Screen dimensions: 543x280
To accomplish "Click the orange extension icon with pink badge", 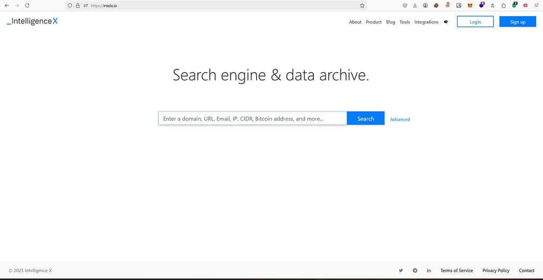I will [x=448, y=5].
